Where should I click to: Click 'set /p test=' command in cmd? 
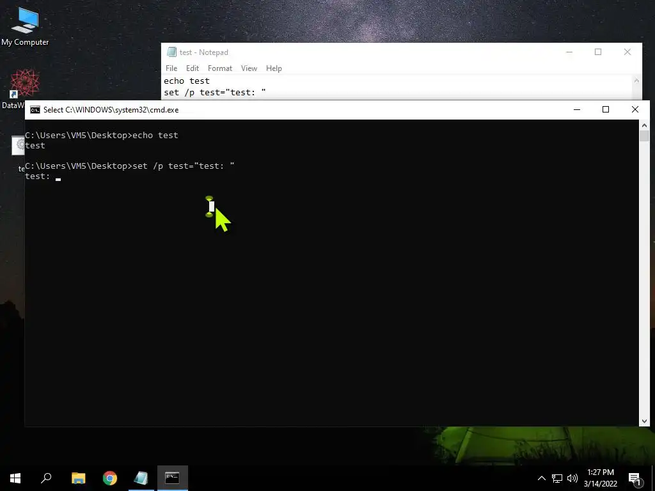(184, 166)
